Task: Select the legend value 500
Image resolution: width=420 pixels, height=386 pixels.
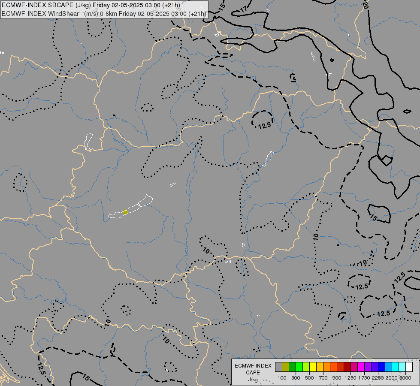Action: tap(309, 378)
